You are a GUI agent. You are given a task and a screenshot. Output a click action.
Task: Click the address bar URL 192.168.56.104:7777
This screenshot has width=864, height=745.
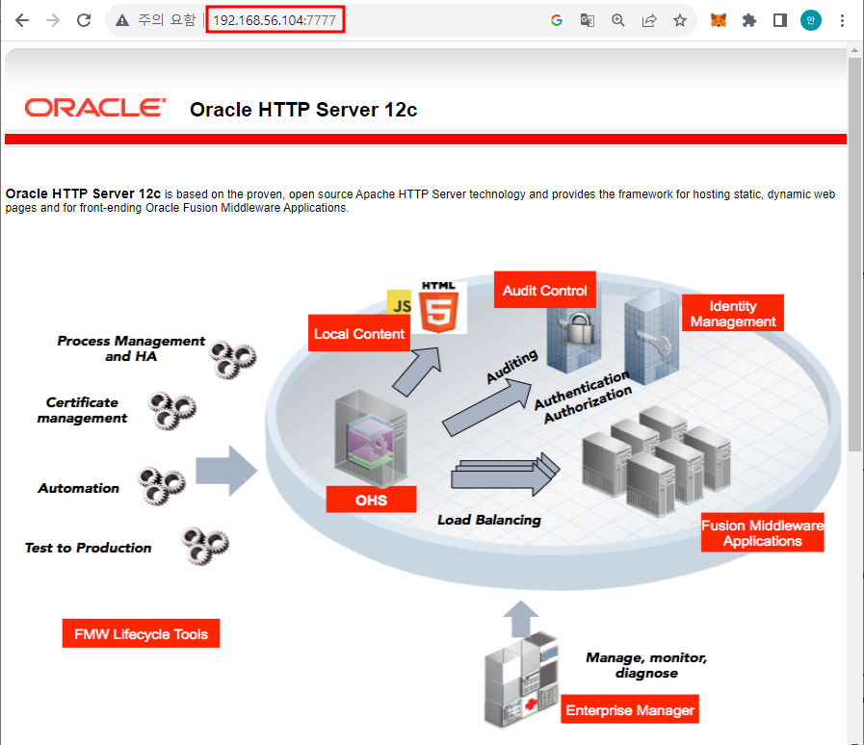point(275,20)
